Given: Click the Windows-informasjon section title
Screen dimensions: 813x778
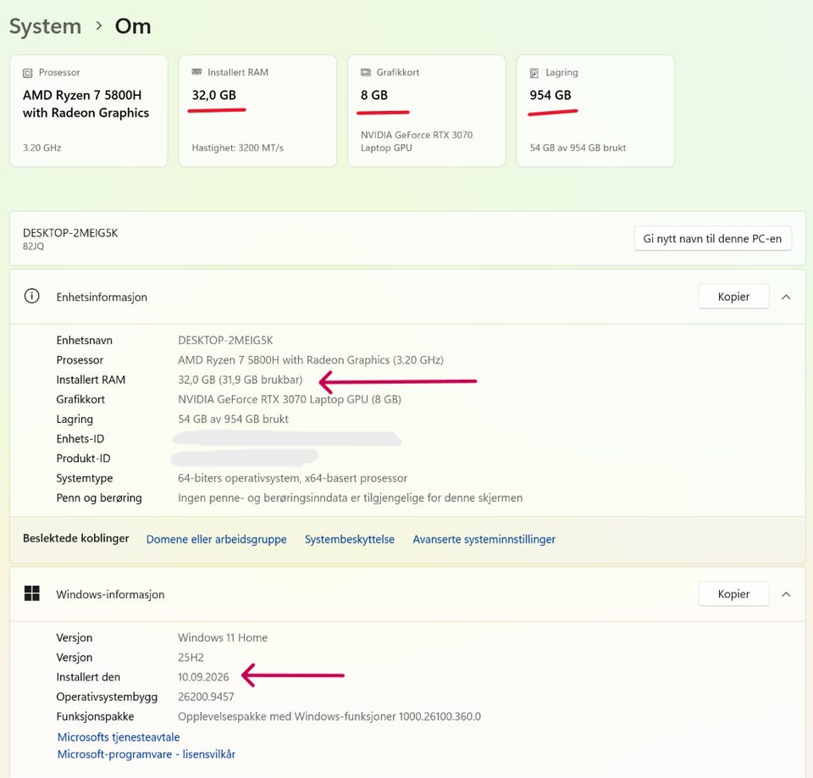Looking at the screenshot, I should coord(110,595).
